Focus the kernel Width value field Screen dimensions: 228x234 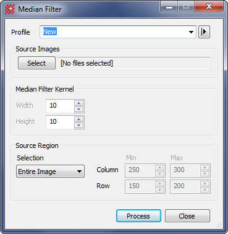pyautogui.click(x=60, y=106)
